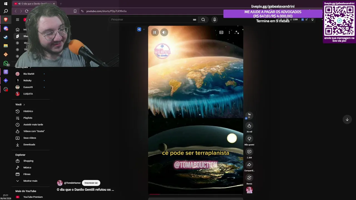Screen dimensions: 356x200
Task: Dislike the Short (Não gostei)
Action: click(249, 139)
